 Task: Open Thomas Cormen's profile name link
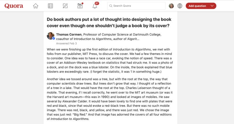pos(69,35)
